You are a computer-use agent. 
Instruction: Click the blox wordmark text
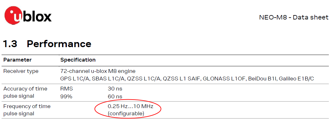tap(37, 17)
